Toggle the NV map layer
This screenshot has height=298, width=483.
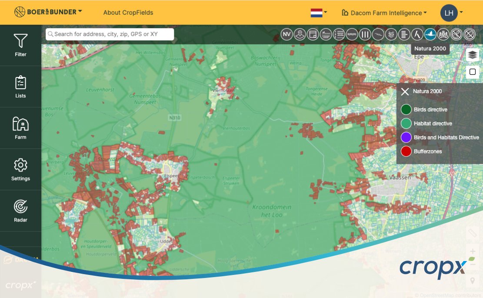coord(287,34)
